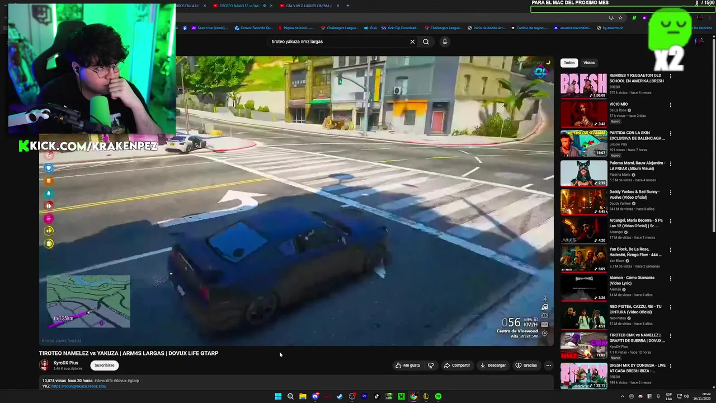Viewport: 716px width, 403px height.
Task: Show hidden system tray icons
Action: (622, 396)
